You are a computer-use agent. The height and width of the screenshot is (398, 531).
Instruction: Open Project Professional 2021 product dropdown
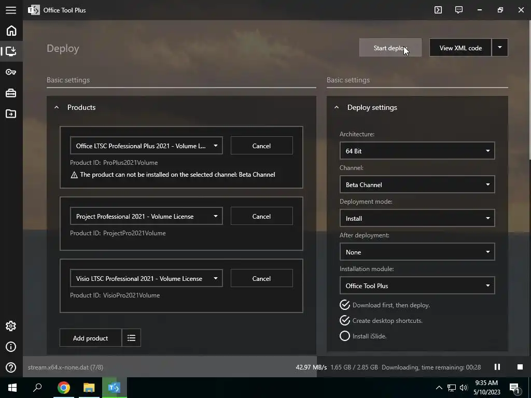tap(146, 216)
